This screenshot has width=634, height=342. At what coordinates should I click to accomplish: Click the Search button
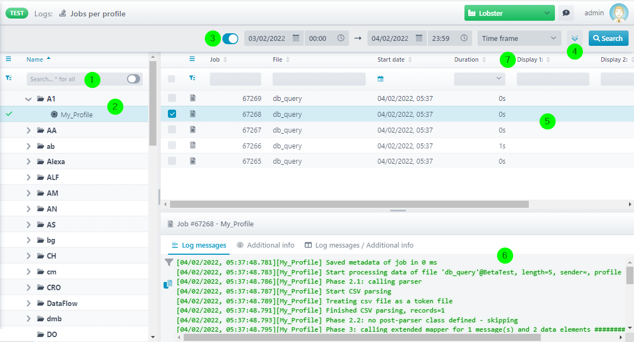(608, 38)
